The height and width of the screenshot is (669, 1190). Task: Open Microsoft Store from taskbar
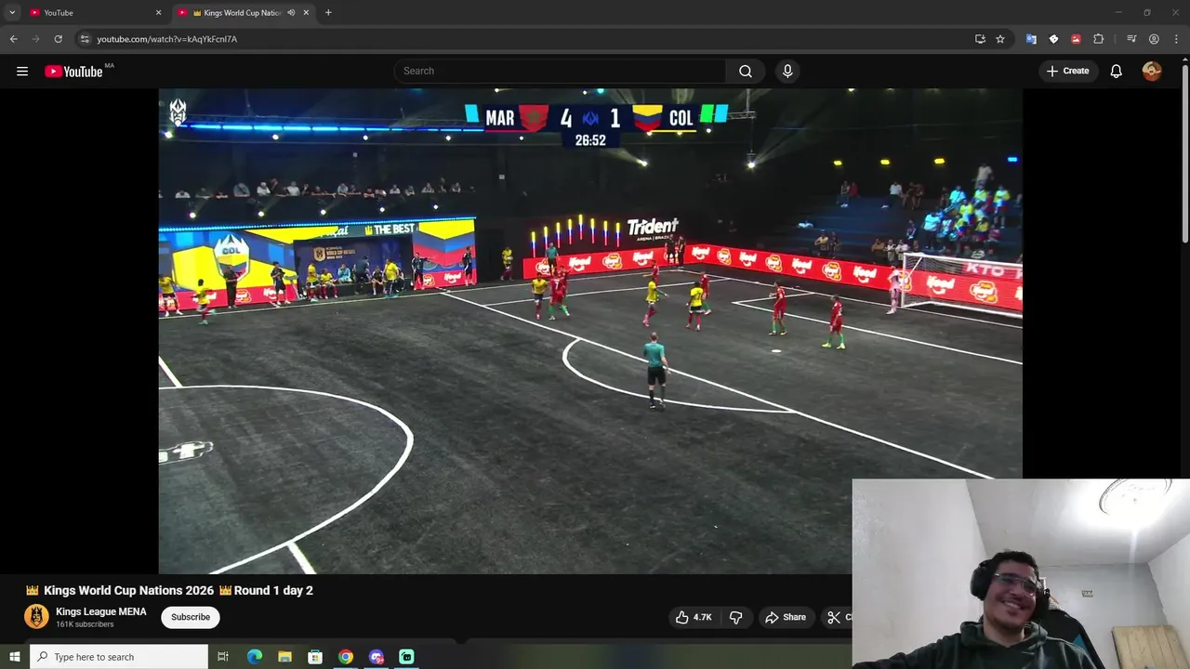click(315, 657)
